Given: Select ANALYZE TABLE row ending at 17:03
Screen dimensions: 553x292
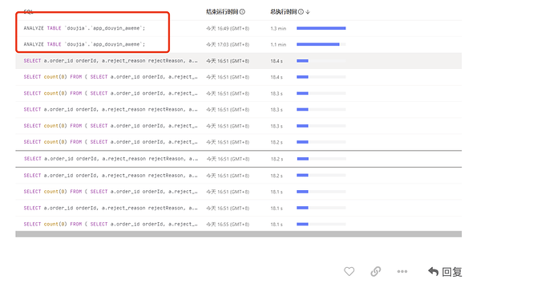Looking at the screenshot, I should coord(238,44).
